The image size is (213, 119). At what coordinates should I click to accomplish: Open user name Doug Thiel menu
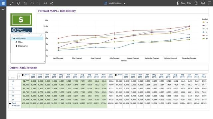[x=186, y=3]
